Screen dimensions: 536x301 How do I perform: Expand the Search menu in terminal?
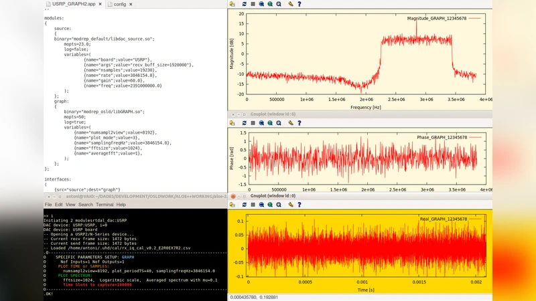pyautogui.click(x=85, y=204)
